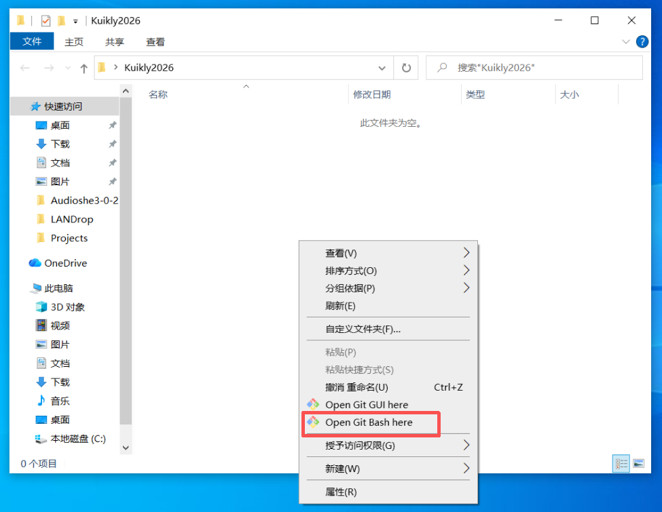662x512 pixels.
Task: Open quick access toolbar customize dropdown
Action: pos(75,20)
